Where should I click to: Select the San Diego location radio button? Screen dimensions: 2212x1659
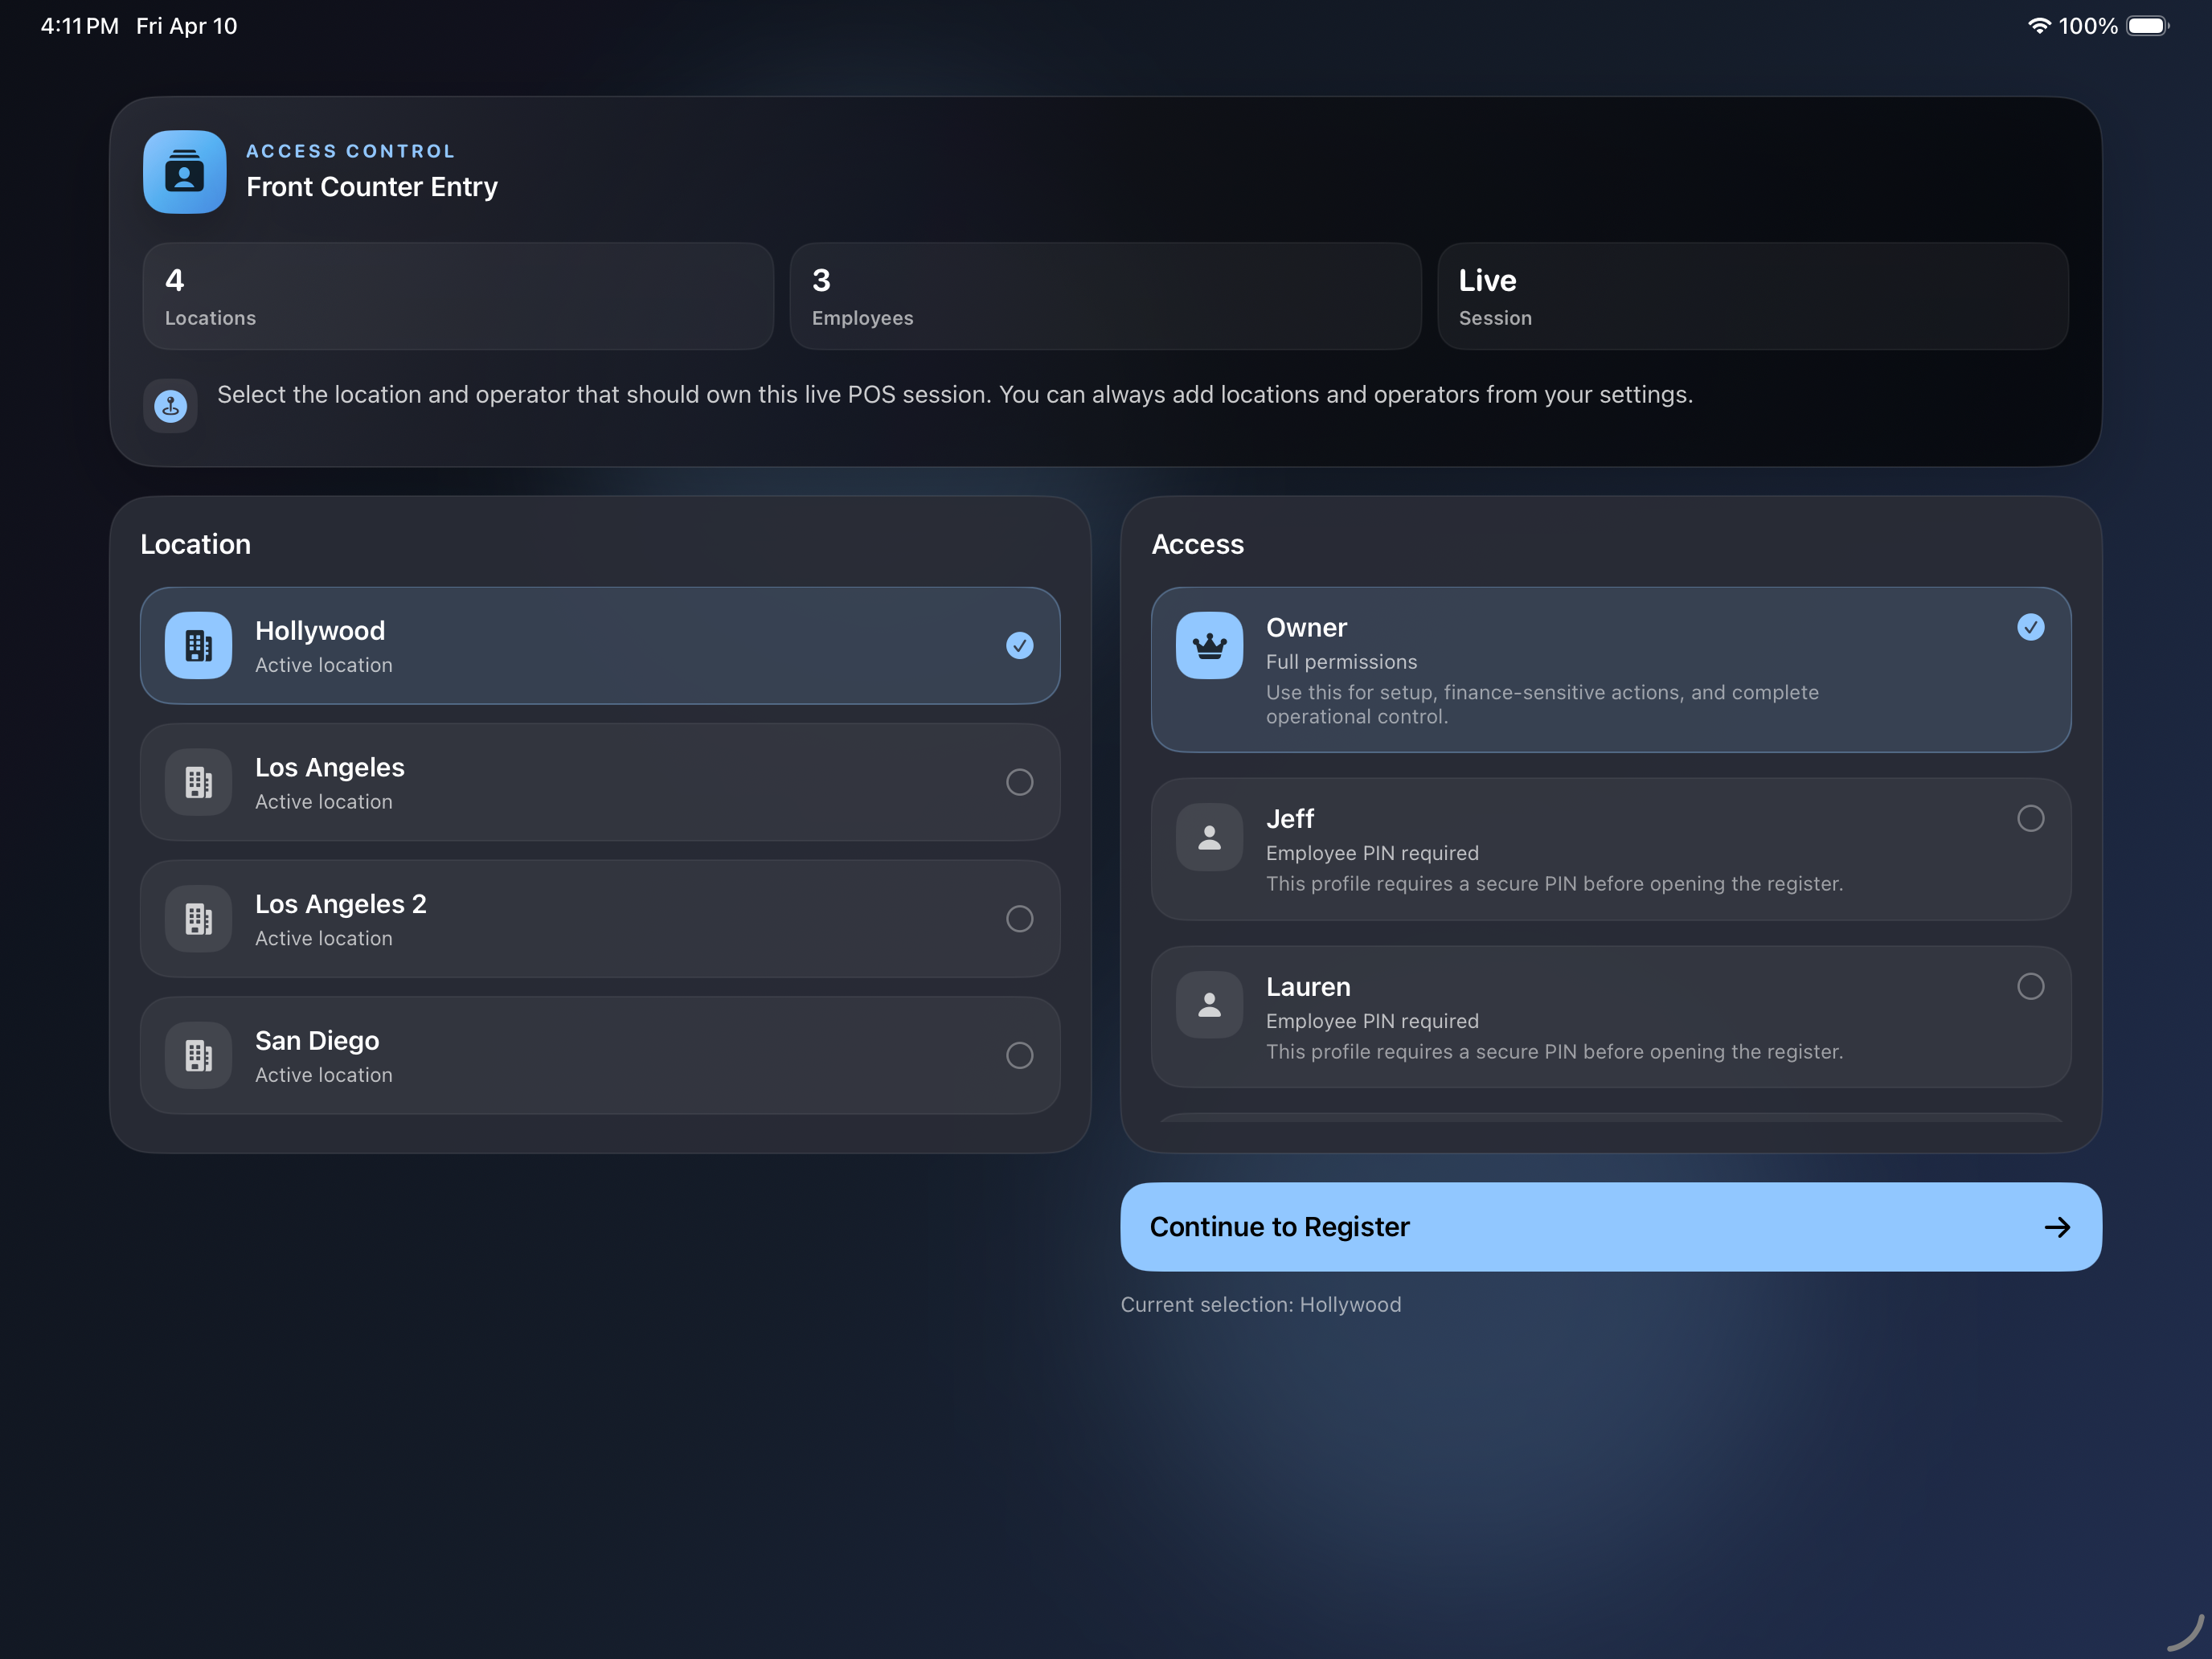[1019, 1055]
